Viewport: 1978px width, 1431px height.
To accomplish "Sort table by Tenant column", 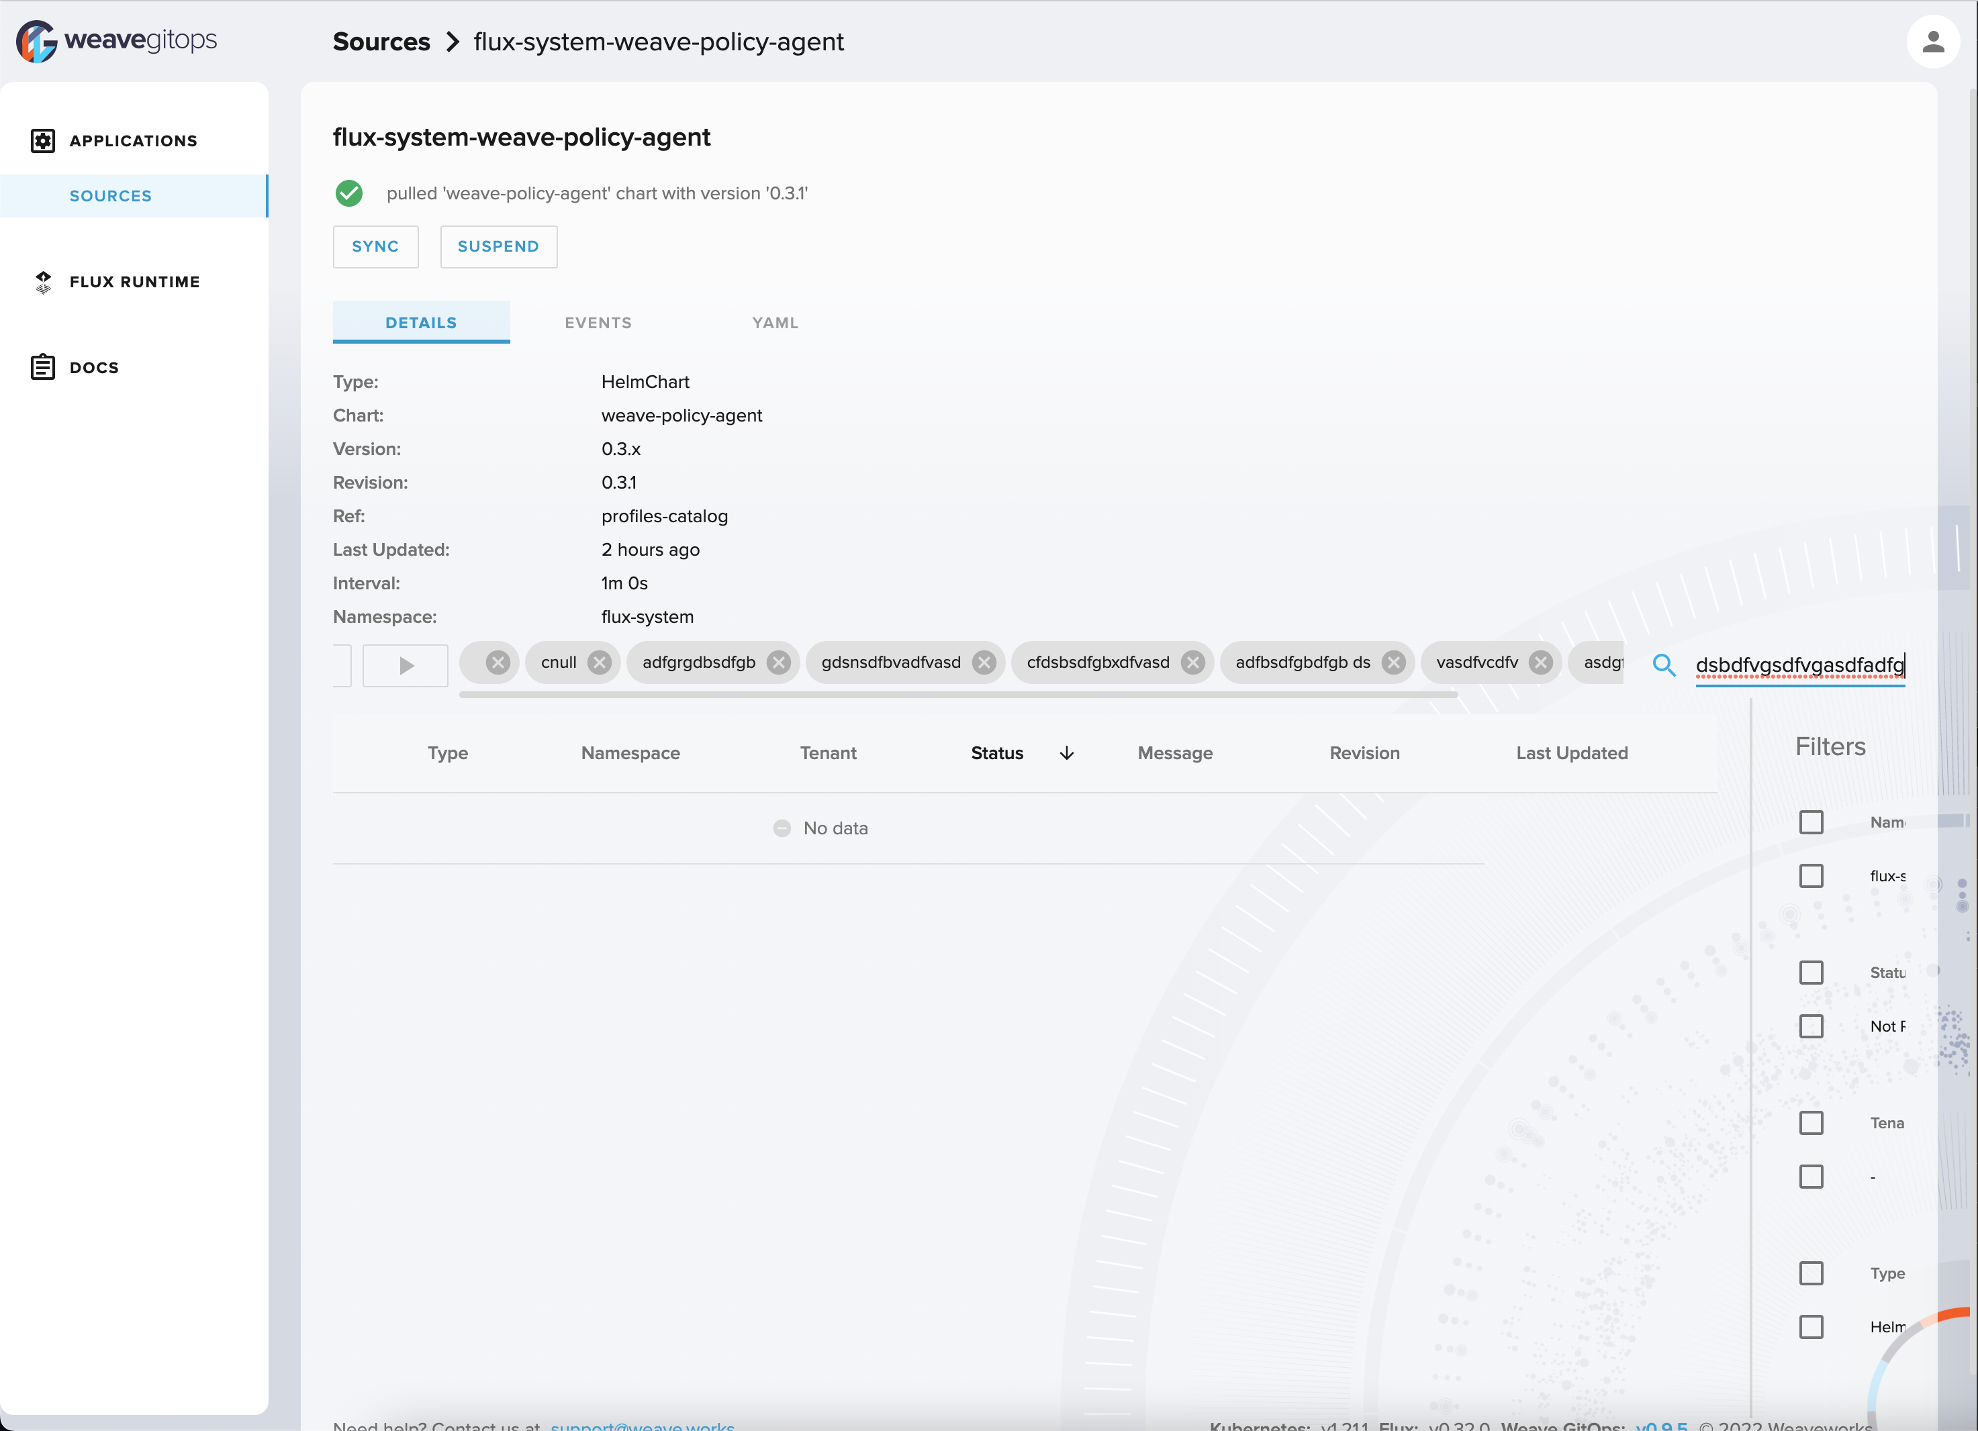I will pyautogui.click(x=829, y=754).
